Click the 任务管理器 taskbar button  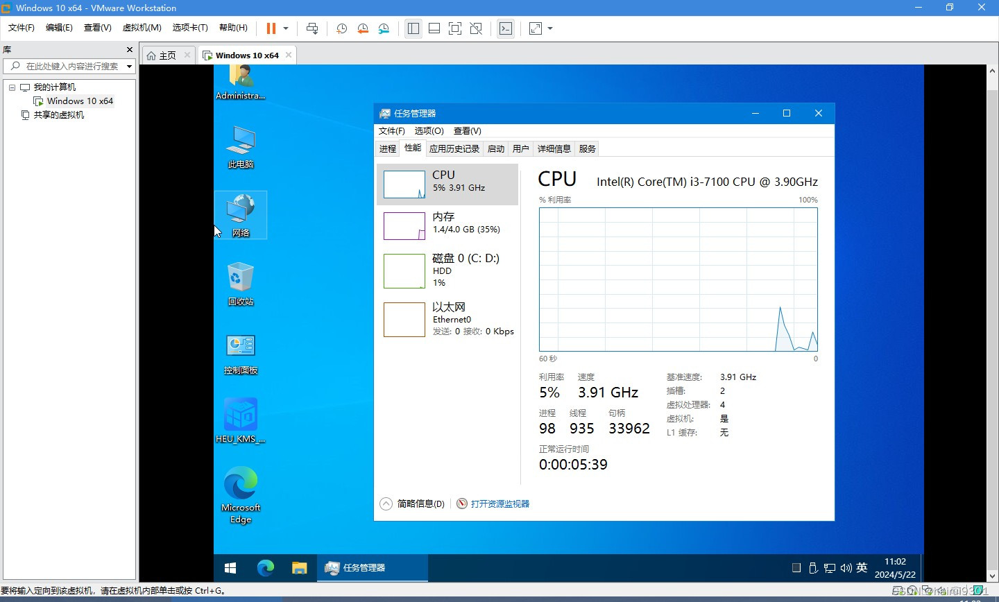(373, 568)
